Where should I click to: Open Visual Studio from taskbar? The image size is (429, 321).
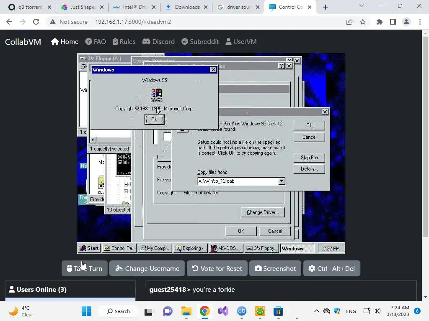(223, 311)
